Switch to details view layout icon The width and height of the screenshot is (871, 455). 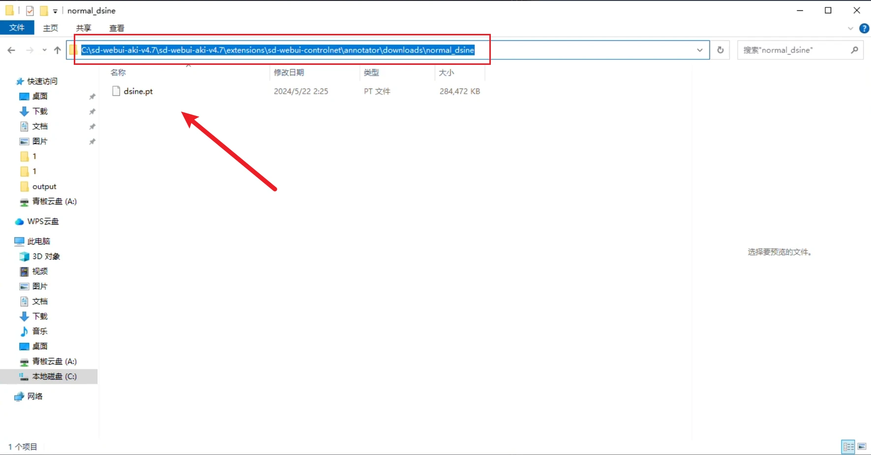click(x=848, y=446)
